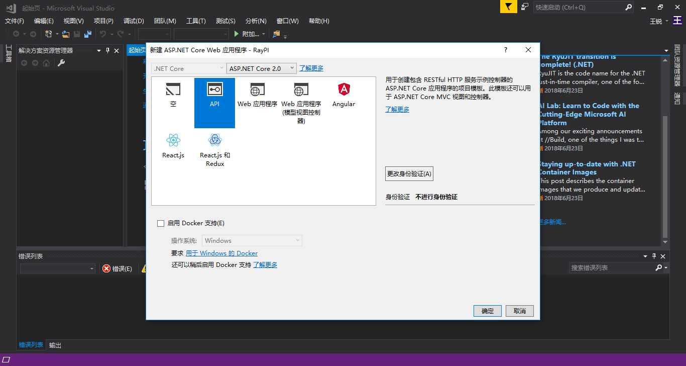Enable the 启用 Docker 支持 checkbox
Viewport: 686px width, 366px height.
pyautogui.click(x=161, y=223)
